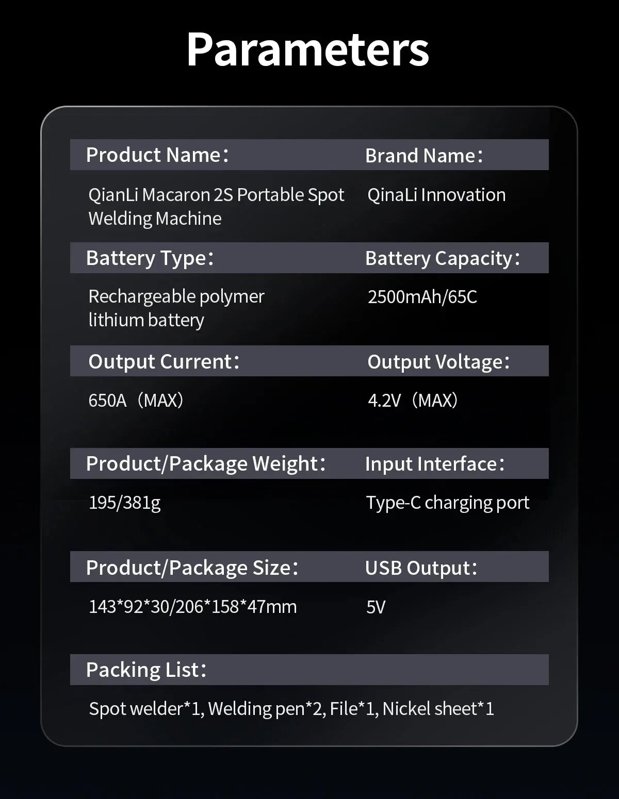Click the 2500mAh/65C capacity value
The image size is (619, 799).
pos(422,297)
